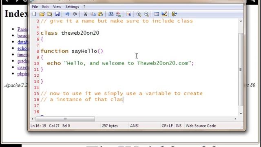Click the 'class theweb20on20' code line
This screenshot has height=147, width=261.
point(70,33)
